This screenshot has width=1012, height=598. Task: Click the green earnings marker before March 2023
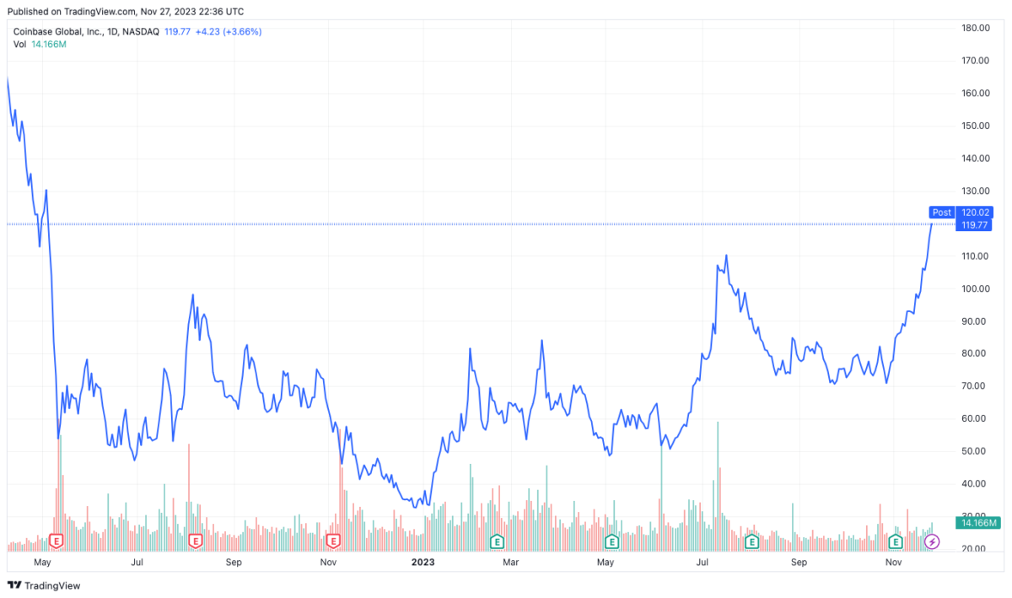pos(498,540)
